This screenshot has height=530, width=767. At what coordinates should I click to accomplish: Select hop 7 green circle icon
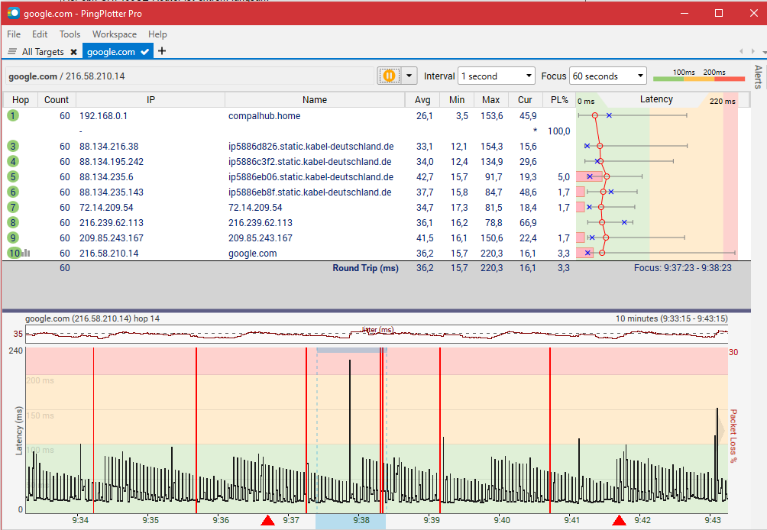tap(13, 207)
